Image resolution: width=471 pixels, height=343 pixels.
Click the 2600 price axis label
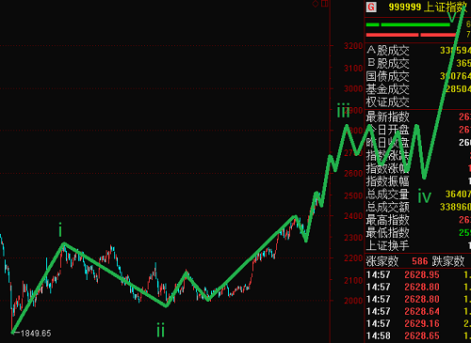[x=353, y=174]
